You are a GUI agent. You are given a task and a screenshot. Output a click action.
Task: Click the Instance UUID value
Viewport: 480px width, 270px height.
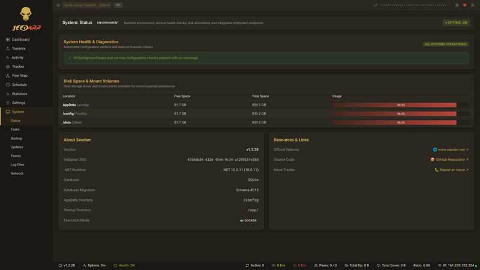coord(223,160)
